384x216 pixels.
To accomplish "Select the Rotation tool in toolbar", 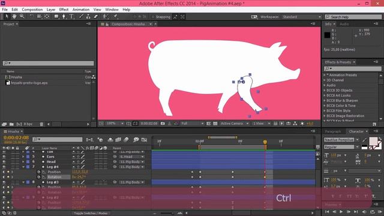I will [x=32, y=16].
